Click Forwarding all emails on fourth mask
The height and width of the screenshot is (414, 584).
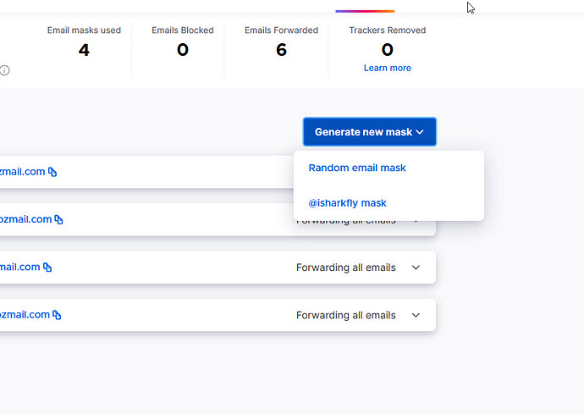346,315
